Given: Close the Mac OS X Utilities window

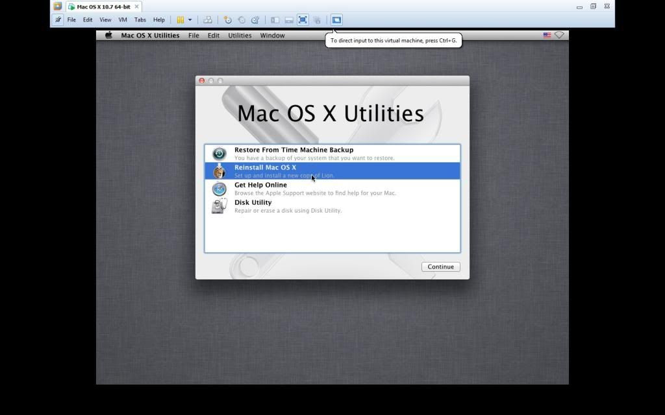Looking at the screenshot, I should tap(202, 80).
